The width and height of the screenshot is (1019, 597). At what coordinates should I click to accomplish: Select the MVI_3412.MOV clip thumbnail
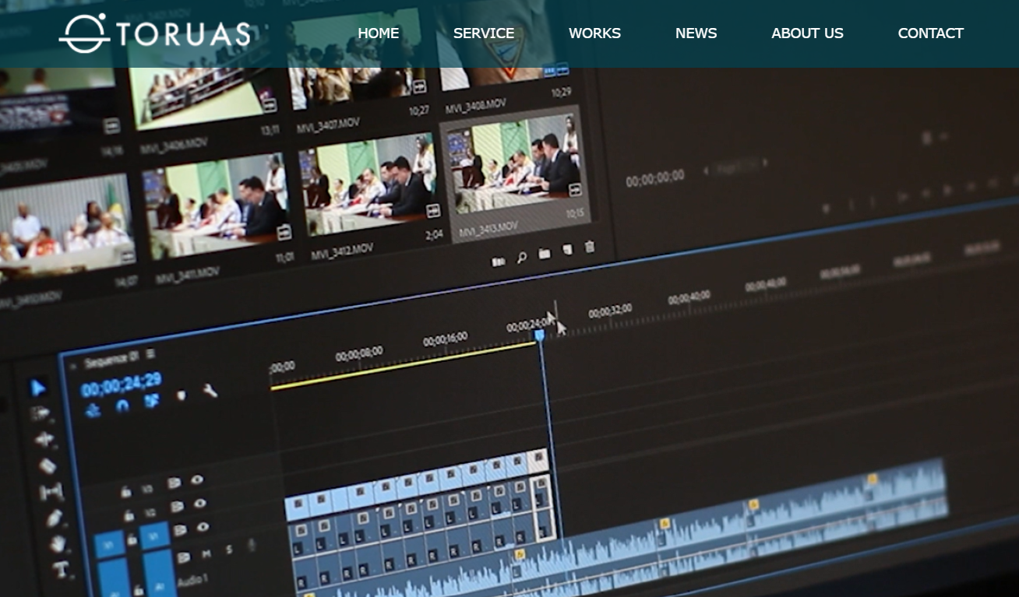click(x=370, y=185)
